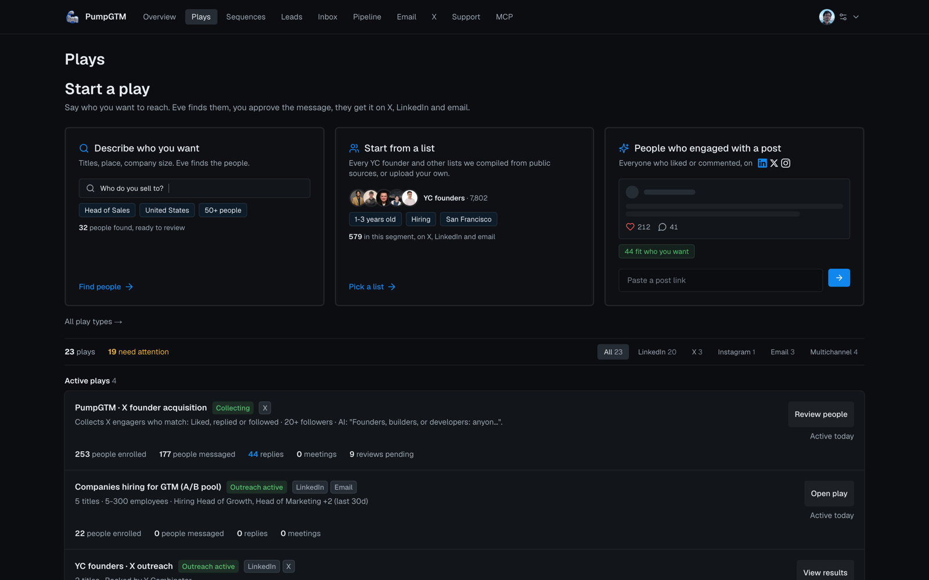The width and height of the screenshot is (929, 580).
Task: Open the Pipeline nav item
Action: (367, 17)
